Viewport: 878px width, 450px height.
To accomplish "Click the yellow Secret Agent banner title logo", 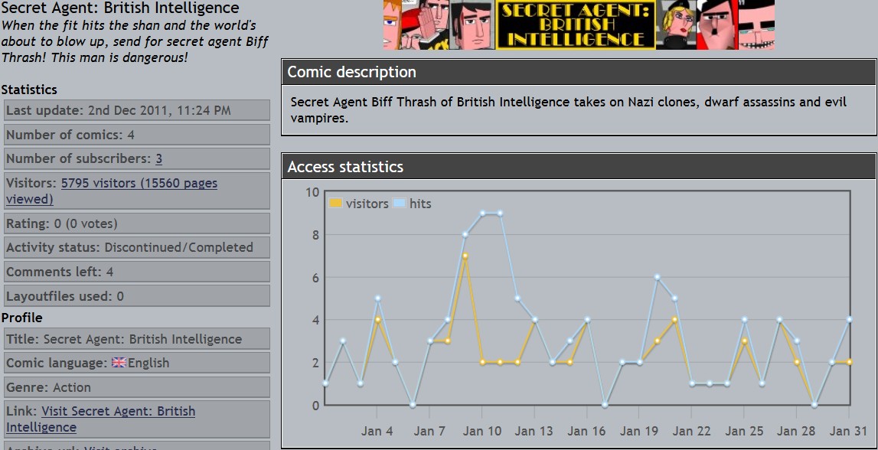I will point(575,25).
